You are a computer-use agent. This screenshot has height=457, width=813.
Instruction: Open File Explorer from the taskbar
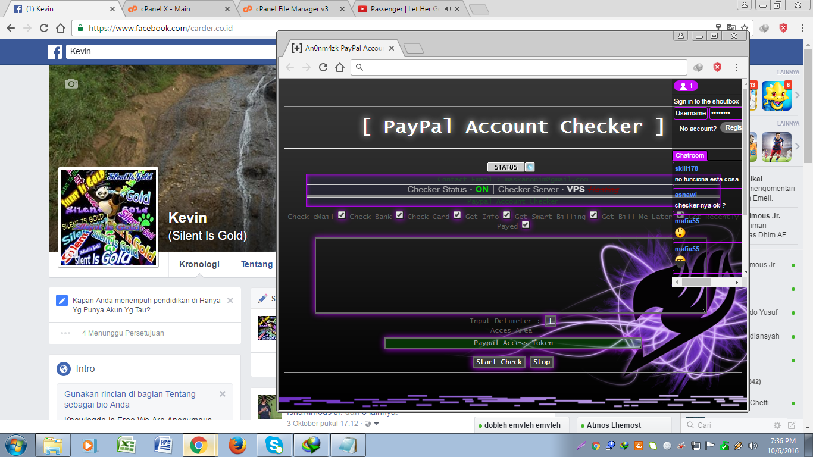pyautogui.click(x=54, y=445)
